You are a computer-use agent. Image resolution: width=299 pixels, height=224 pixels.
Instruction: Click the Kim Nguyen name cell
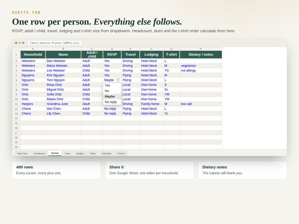pos(63,75)
